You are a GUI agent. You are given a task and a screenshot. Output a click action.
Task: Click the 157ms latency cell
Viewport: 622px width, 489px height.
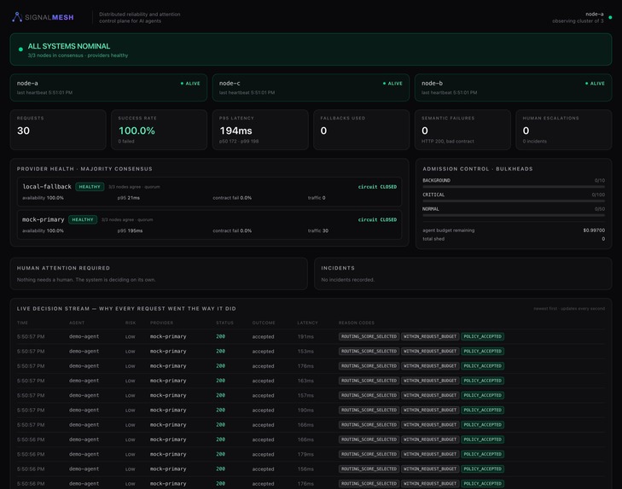[x=305, y=395]
